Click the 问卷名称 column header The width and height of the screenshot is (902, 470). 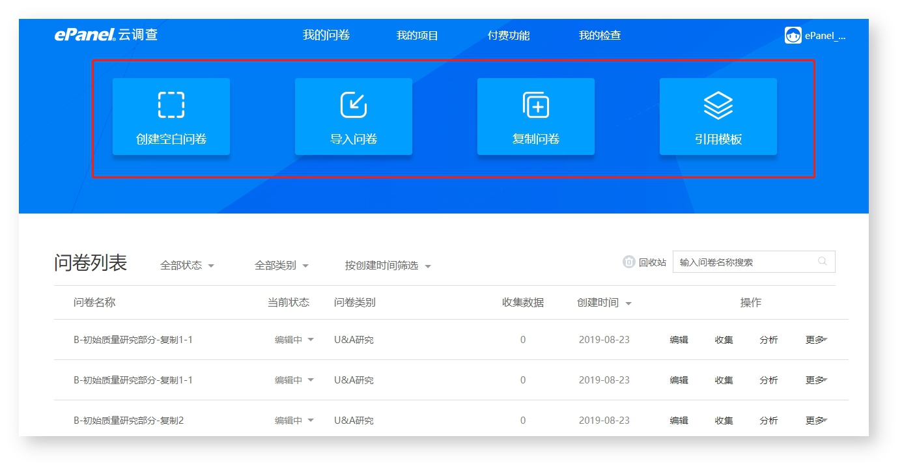(94, 303)
